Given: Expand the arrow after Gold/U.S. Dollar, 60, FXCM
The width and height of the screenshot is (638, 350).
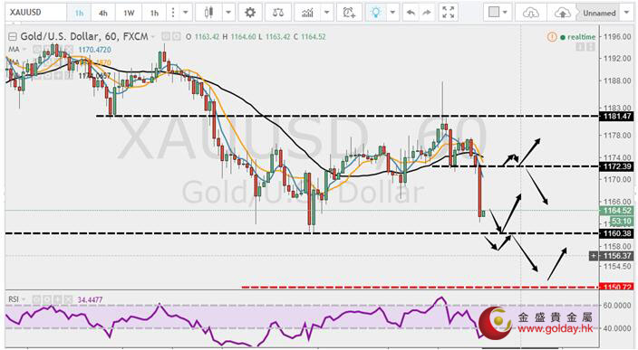Looking at the screenshot, I should [x=153, y=37].
